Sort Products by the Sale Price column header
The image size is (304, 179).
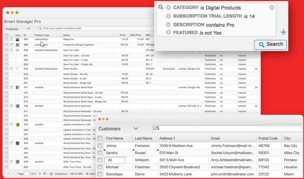(136, 35)
